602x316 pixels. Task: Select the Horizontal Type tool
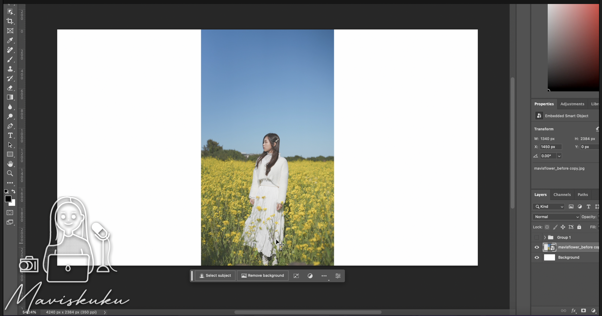coord(10,135)
